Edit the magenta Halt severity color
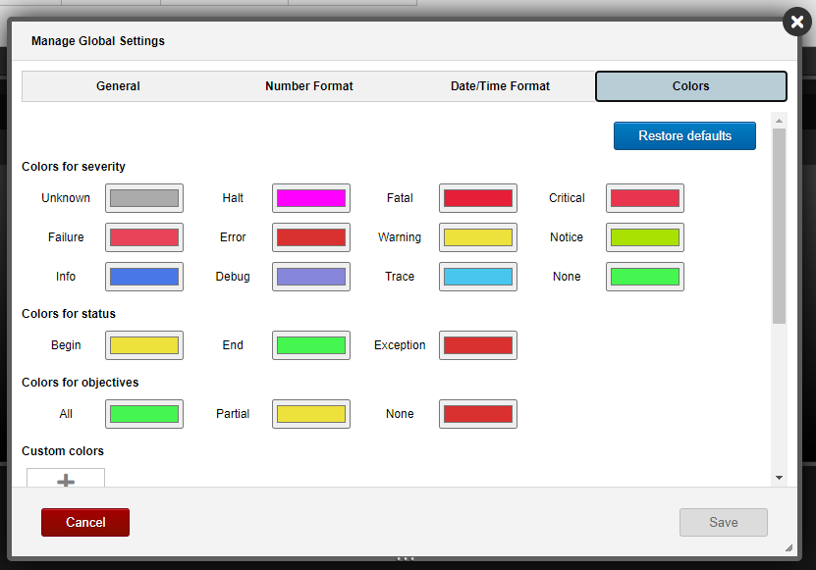This screenshot has width=816, height=570. coord(310,197)
